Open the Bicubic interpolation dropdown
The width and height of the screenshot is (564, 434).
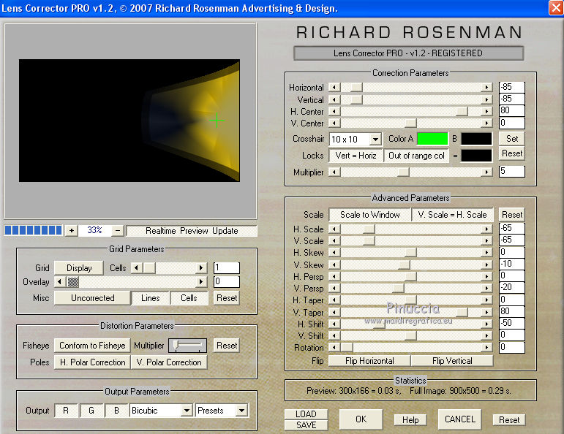(187, 411)
